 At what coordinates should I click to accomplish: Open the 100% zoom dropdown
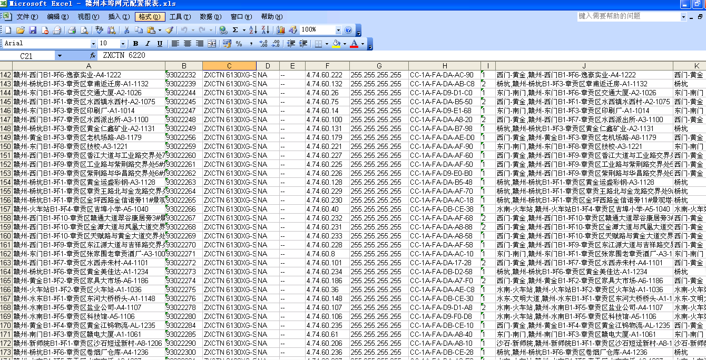point(338,30)
